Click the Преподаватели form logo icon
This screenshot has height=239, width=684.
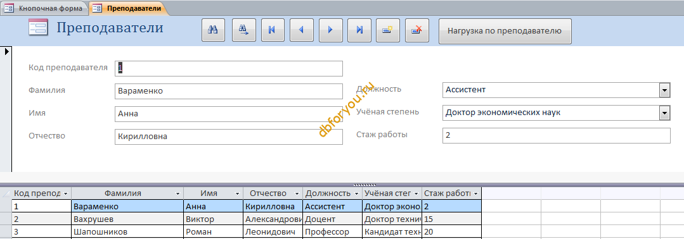[x=38, y=28]
